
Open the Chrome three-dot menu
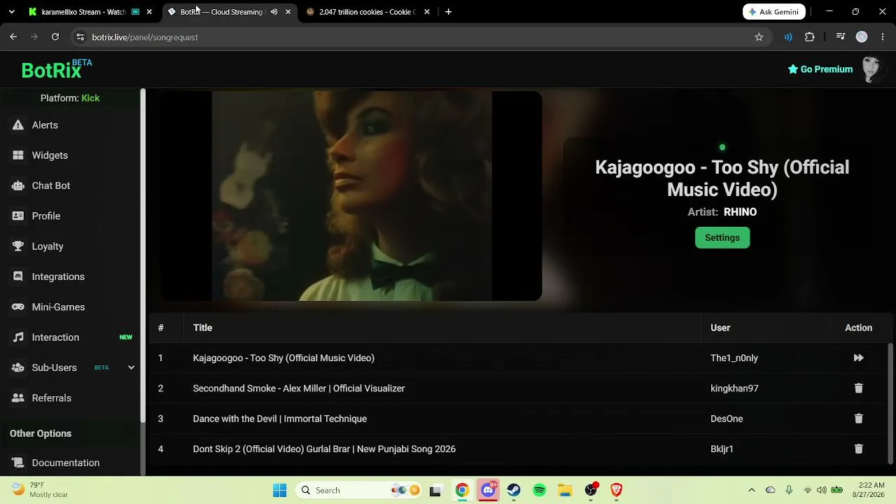[883, 37]
